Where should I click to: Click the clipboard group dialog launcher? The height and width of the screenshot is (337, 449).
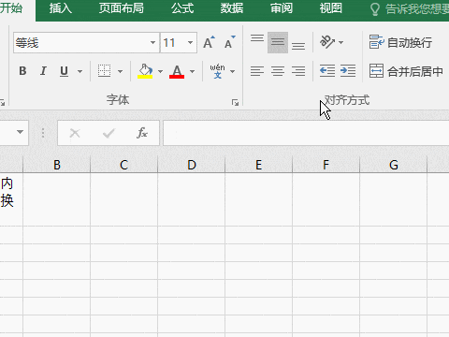[x=2, y=102]
